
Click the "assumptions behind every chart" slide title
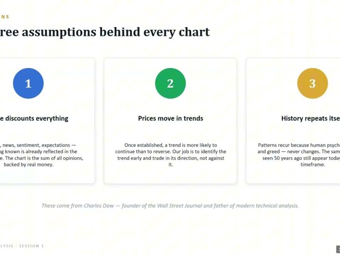click(105, 32)
